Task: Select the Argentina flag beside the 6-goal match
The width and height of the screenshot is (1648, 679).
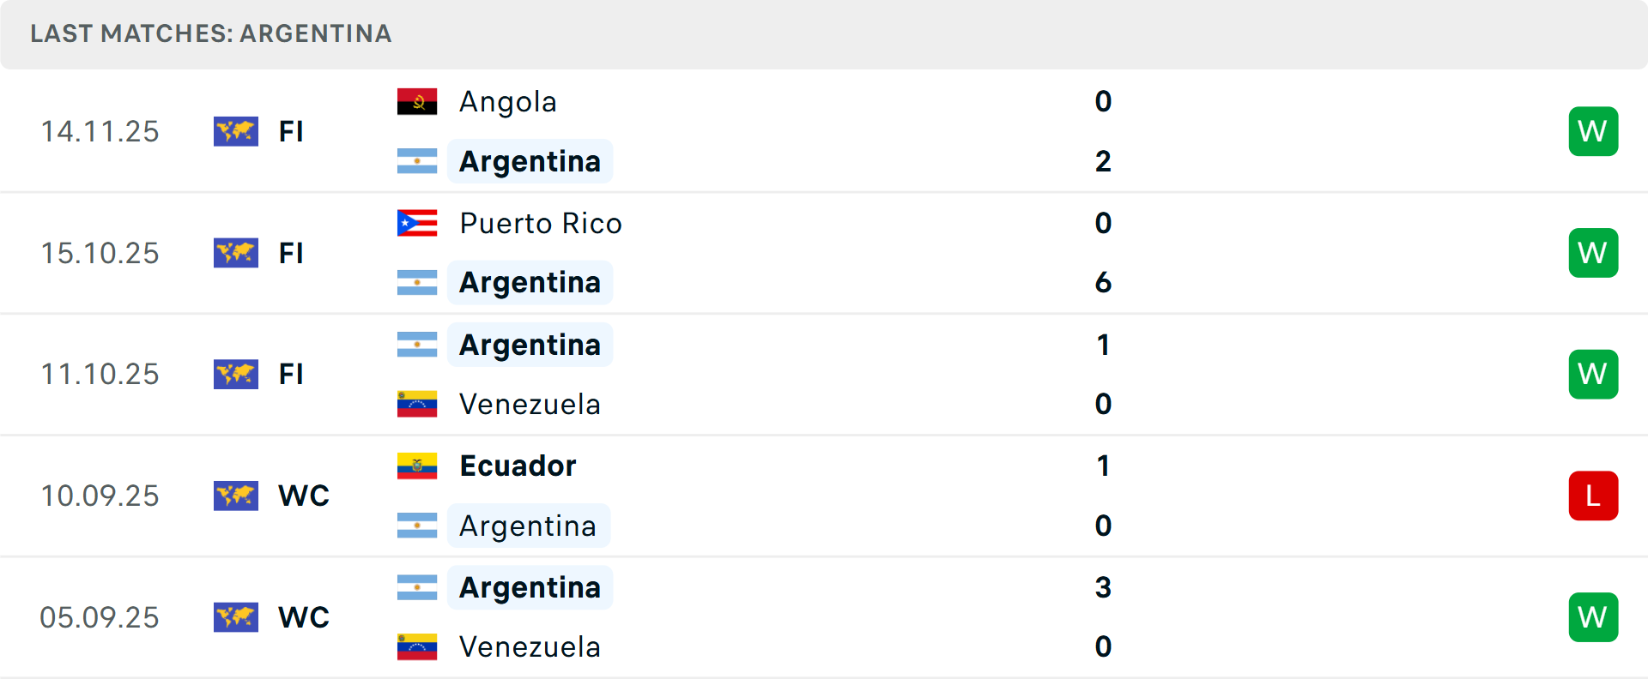Action: click(x=417, y=282)
